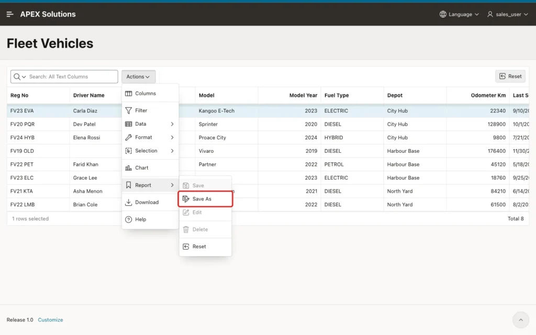Click the Edit pencil icon in submenu

click(186, 213)
